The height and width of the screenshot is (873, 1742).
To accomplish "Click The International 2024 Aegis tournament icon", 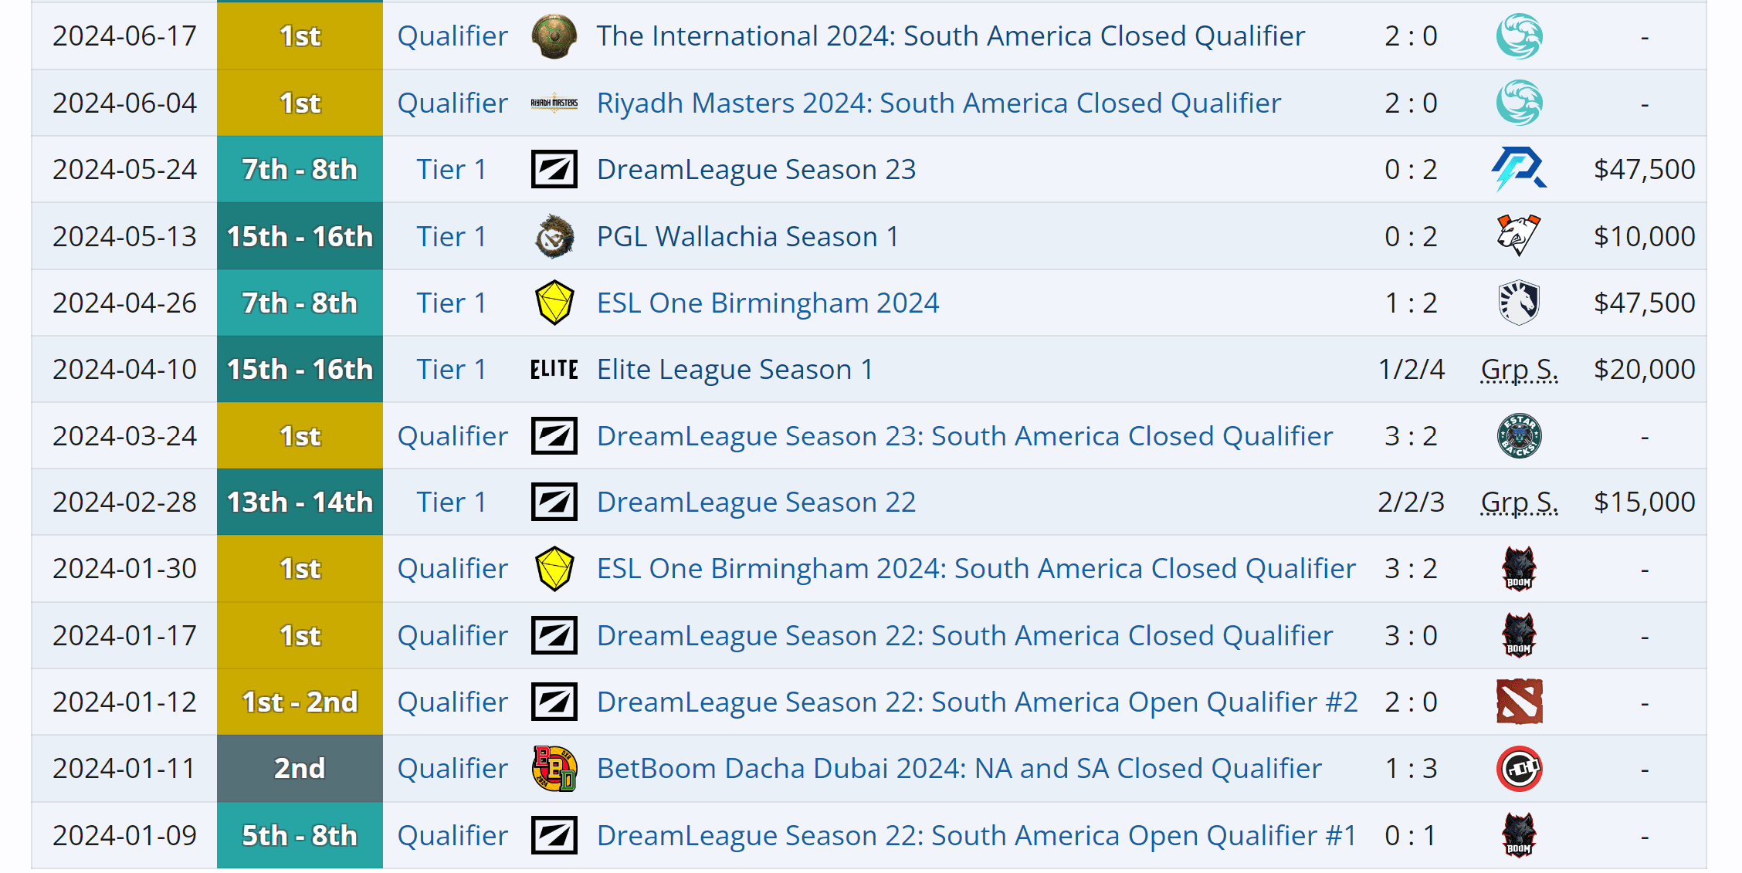I will 554,36.
